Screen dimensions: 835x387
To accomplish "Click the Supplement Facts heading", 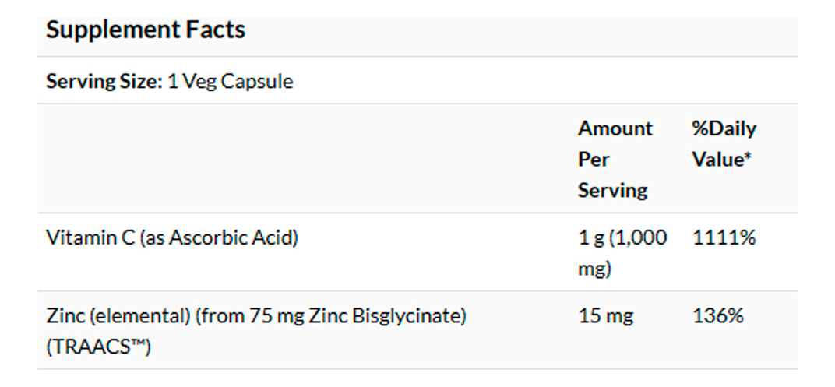I will pos(146,30).
